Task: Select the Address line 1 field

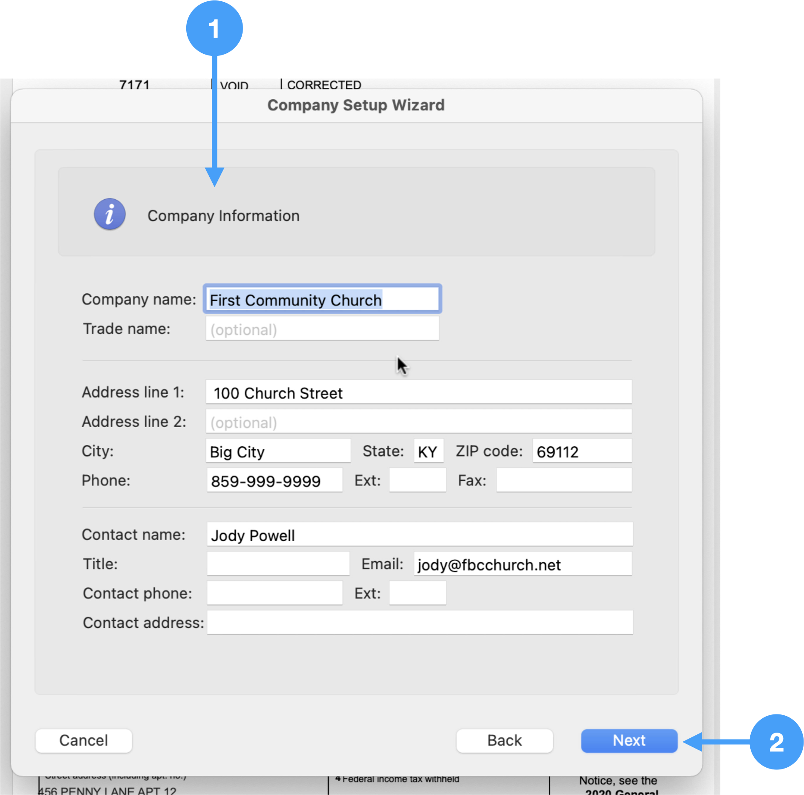Action: (x=418, y=393)
